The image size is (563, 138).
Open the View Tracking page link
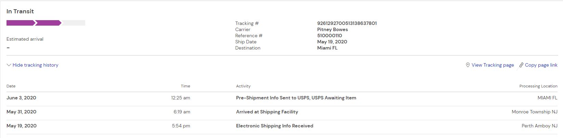click(x=492, y=65)
